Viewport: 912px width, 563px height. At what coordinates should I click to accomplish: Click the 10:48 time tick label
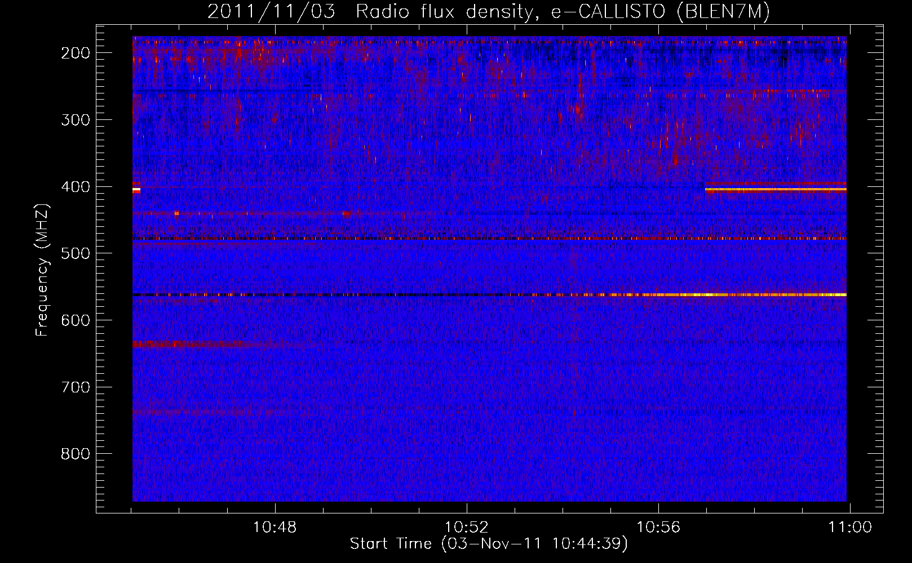(275, 528)
